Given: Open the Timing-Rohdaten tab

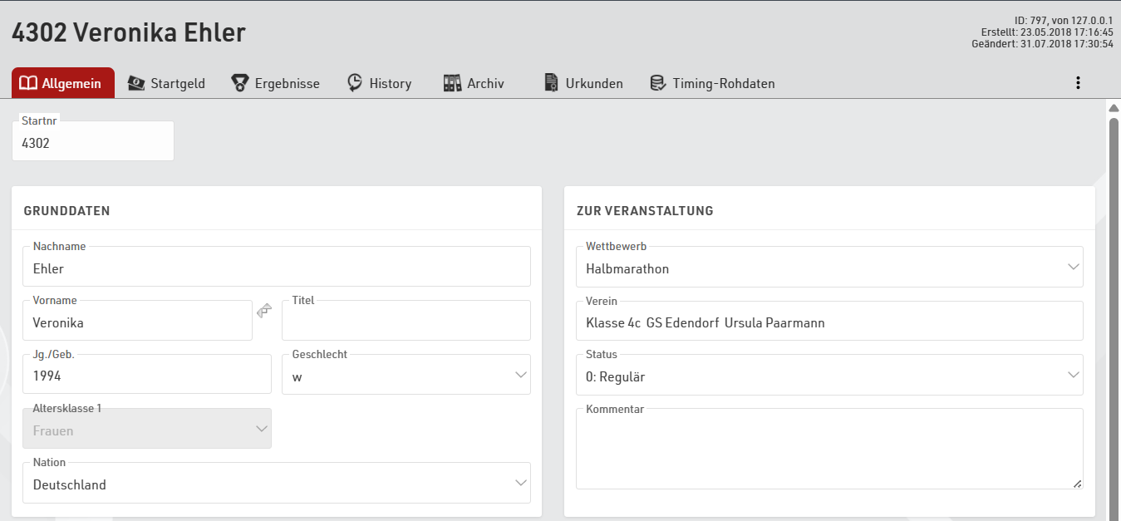Looking at the screenshot, I should click(723, 83).
